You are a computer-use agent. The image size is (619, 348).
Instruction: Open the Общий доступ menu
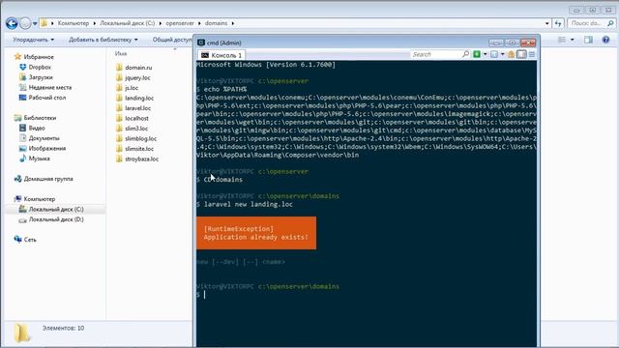(x=172, y=40)
